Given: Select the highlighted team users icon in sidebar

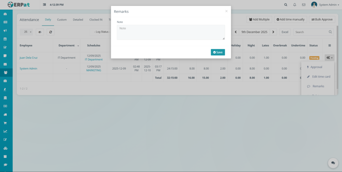Looking at the screenshot, I should pos(5,73).
